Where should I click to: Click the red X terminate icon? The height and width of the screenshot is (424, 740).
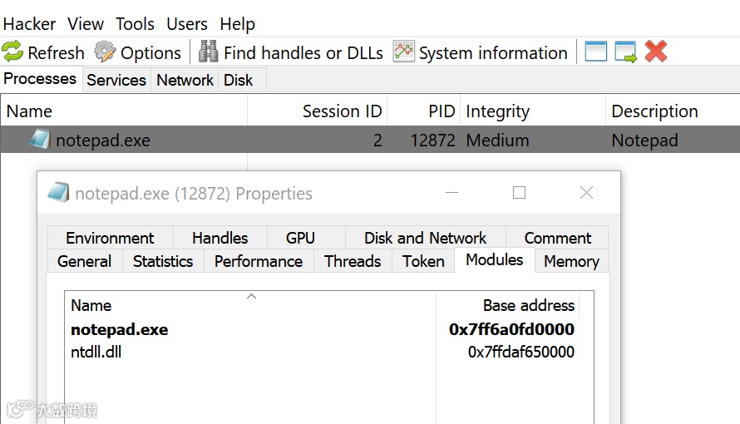pyautogui.click(x=656, y=52)
